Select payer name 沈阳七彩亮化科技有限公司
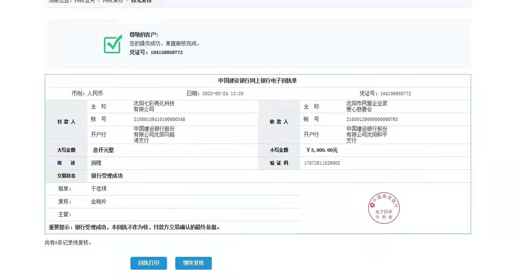Image resolution: width=517 pixels, height=280 pixels. (154, 106)
